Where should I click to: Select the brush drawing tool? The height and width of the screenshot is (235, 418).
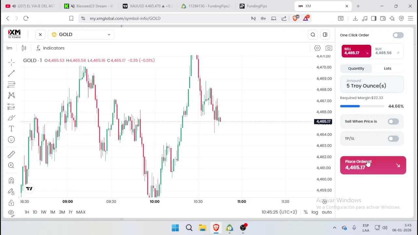click(11, 117)
